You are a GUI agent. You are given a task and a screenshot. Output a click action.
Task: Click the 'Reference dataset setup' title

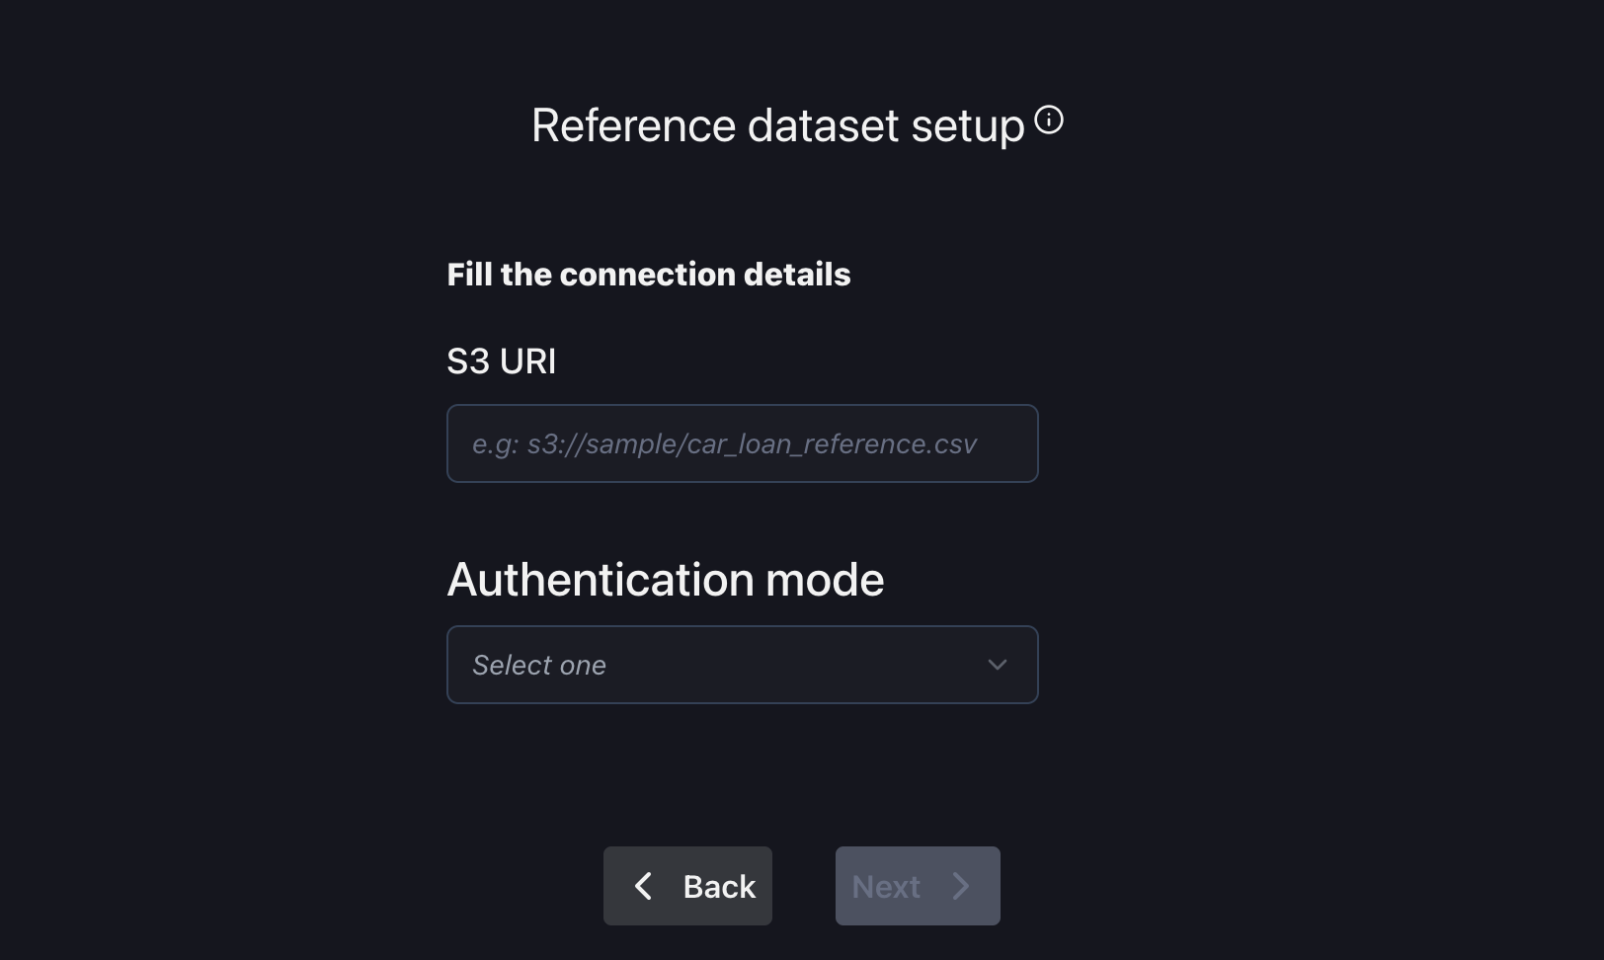tap(778, 125)
